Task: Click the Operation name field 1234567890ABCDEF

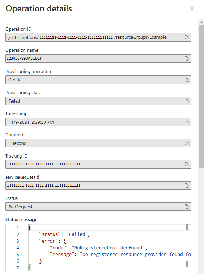Action: pos(98,59)
